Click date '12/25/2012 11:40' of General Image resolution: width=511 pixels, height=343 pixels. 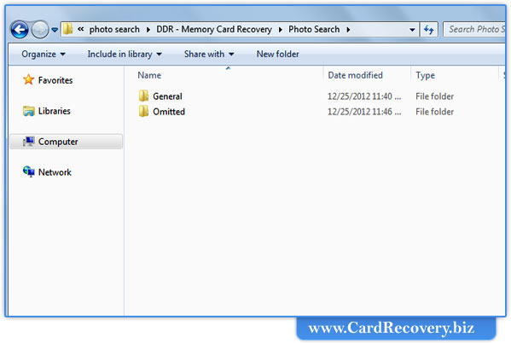[x=364, y=96]
